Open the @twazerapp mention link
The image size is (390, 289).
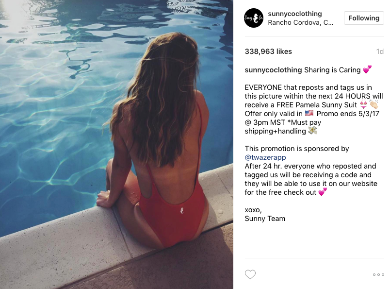[265, 157]
